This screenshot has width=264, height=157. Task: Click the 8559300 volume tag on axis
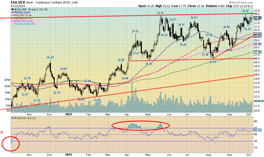tap(258, 101)
